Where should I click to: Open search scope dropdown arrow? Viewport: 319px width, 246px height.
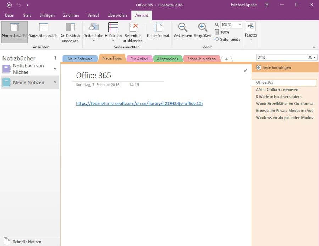[x=315, y=57]
